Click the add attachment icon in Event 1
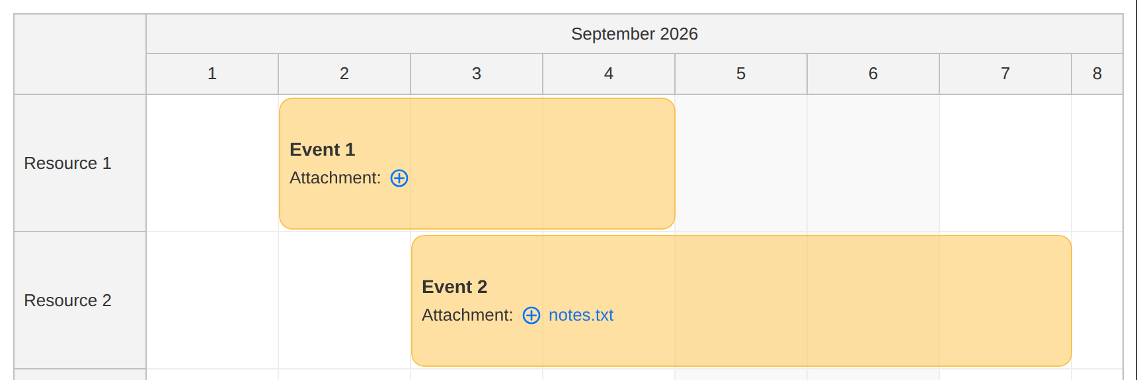The image size is (1137, 380). point(399,178)
